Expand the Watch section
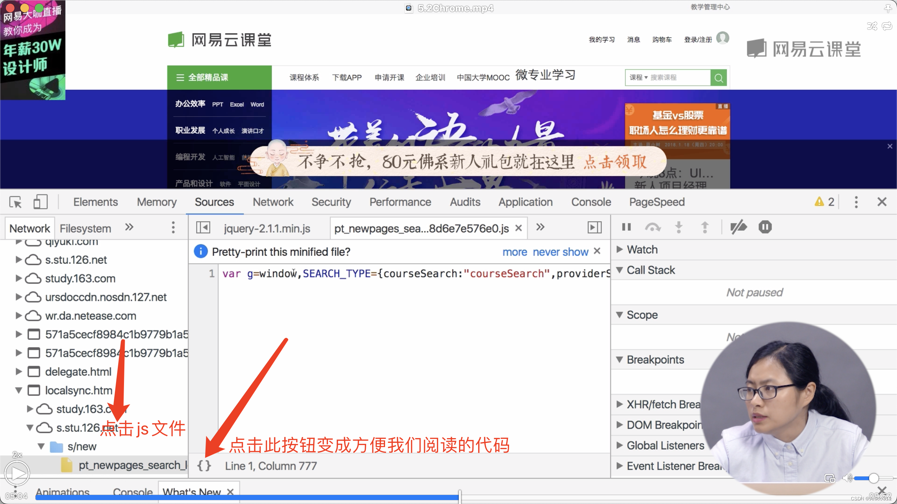The image size is (897, 504). coord(619,249)
